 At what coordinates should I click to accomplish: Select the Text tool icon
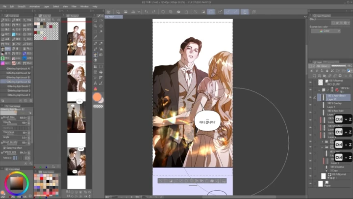(96, 83)
